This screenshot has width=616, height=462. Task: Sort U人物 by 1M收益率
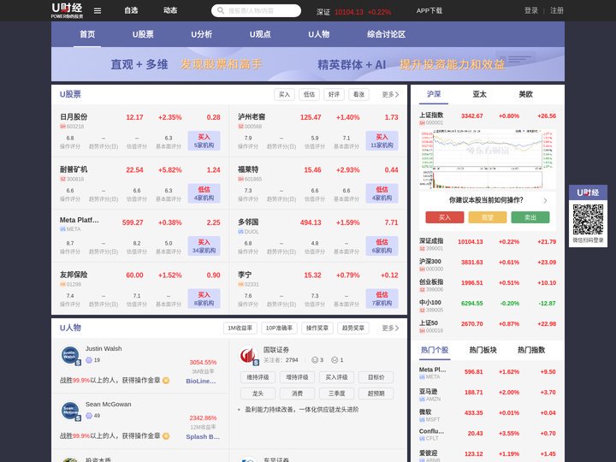click(240, 328)
